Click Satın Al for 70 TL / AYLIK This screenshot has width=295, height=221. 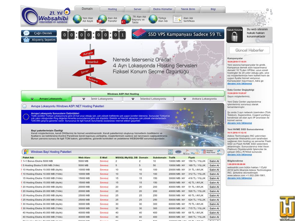214,204
